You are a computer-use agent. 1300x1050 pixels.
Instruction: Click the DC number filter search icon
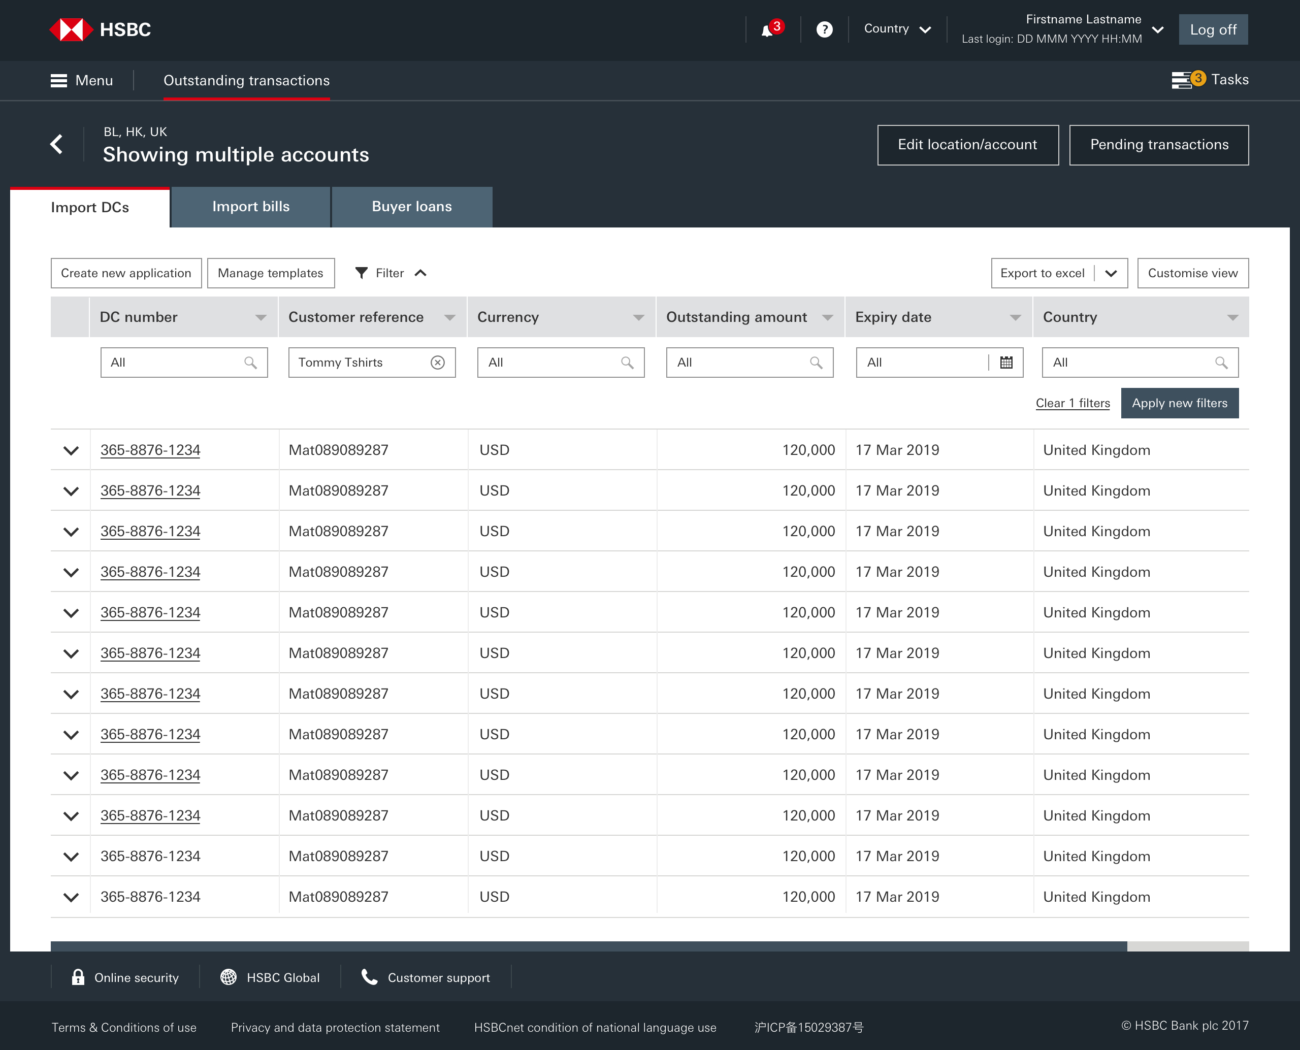(250, 363)
